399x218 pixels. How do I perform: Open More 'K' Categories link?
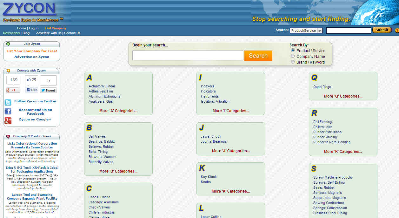pyautogui.click(x=231, y=191)
